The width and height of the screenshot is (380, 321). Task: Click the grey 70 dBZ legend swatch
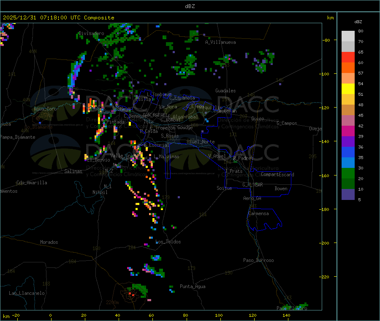pyautogui.click(x=348, y=47)
